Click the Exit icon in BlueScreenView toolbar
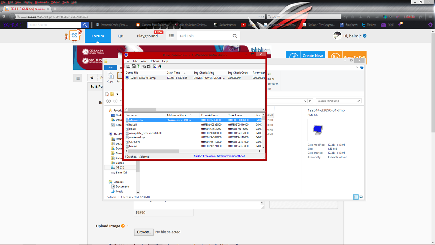 click(x=159, y=66)
